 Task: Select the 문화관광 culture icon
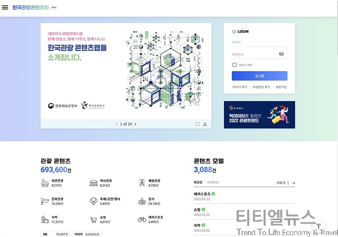44,201
